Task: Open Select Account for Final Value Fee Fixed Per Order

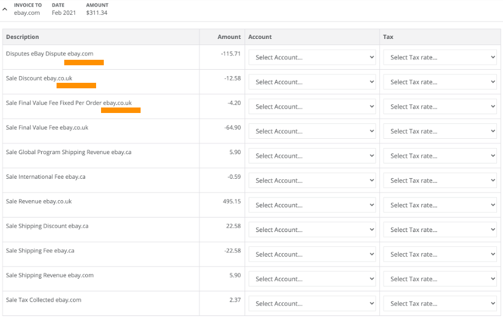Action: point(312,107)
